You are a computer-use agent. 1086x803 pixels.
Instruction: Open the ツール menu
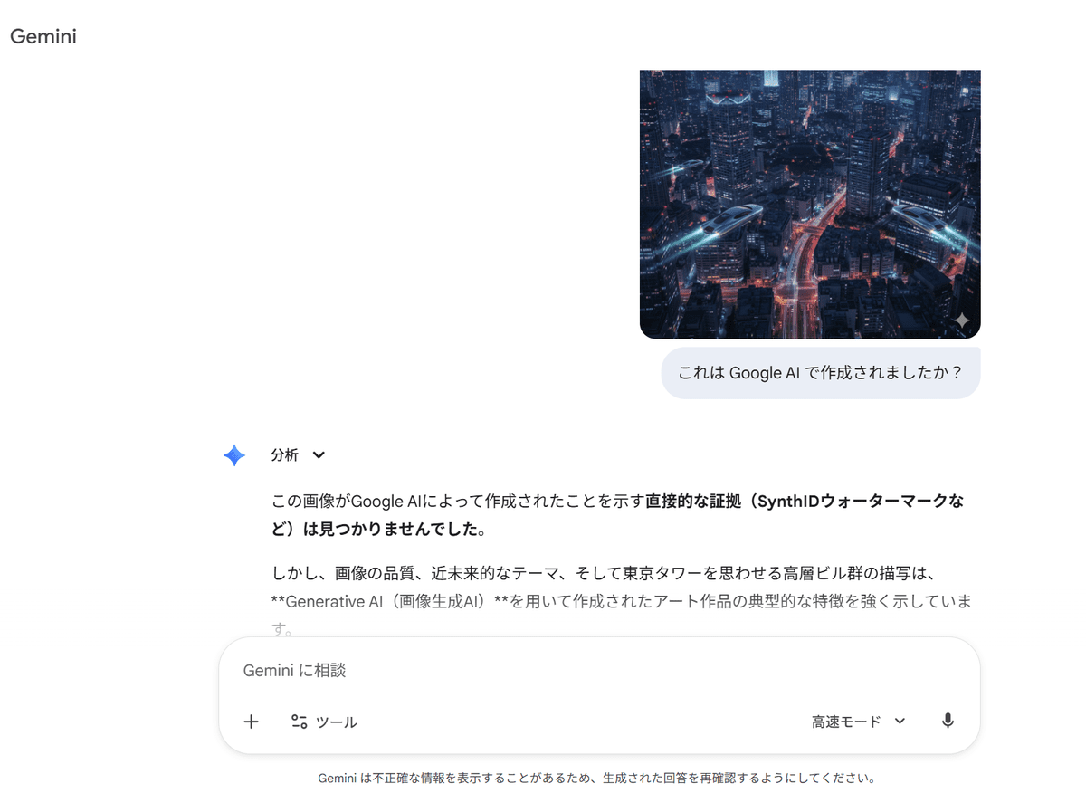pos(324,722)
